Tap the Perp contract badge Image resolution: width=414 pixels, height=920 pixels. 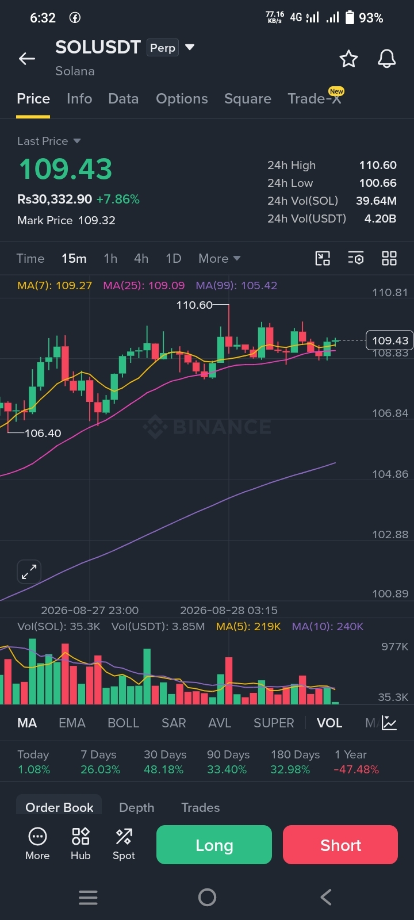coord(163,48)
